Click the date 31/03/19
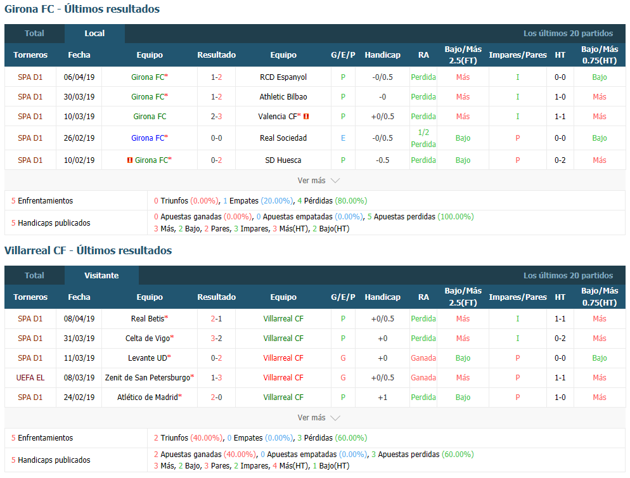 [x=79, y=339]
